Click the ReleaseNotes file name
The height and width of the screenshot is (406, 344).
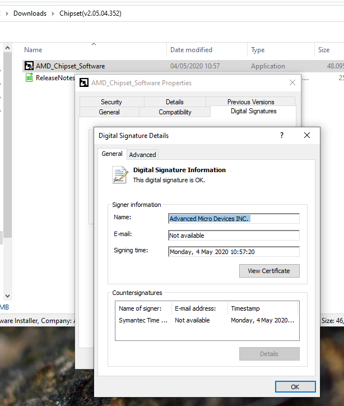click(55, 78)
